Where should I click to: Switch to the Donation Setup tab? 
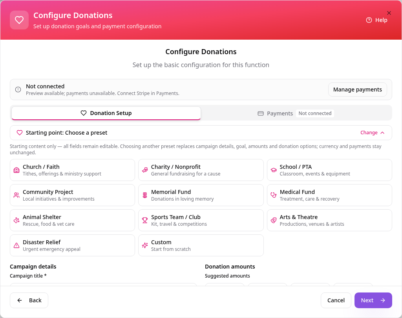coord(106,113)
